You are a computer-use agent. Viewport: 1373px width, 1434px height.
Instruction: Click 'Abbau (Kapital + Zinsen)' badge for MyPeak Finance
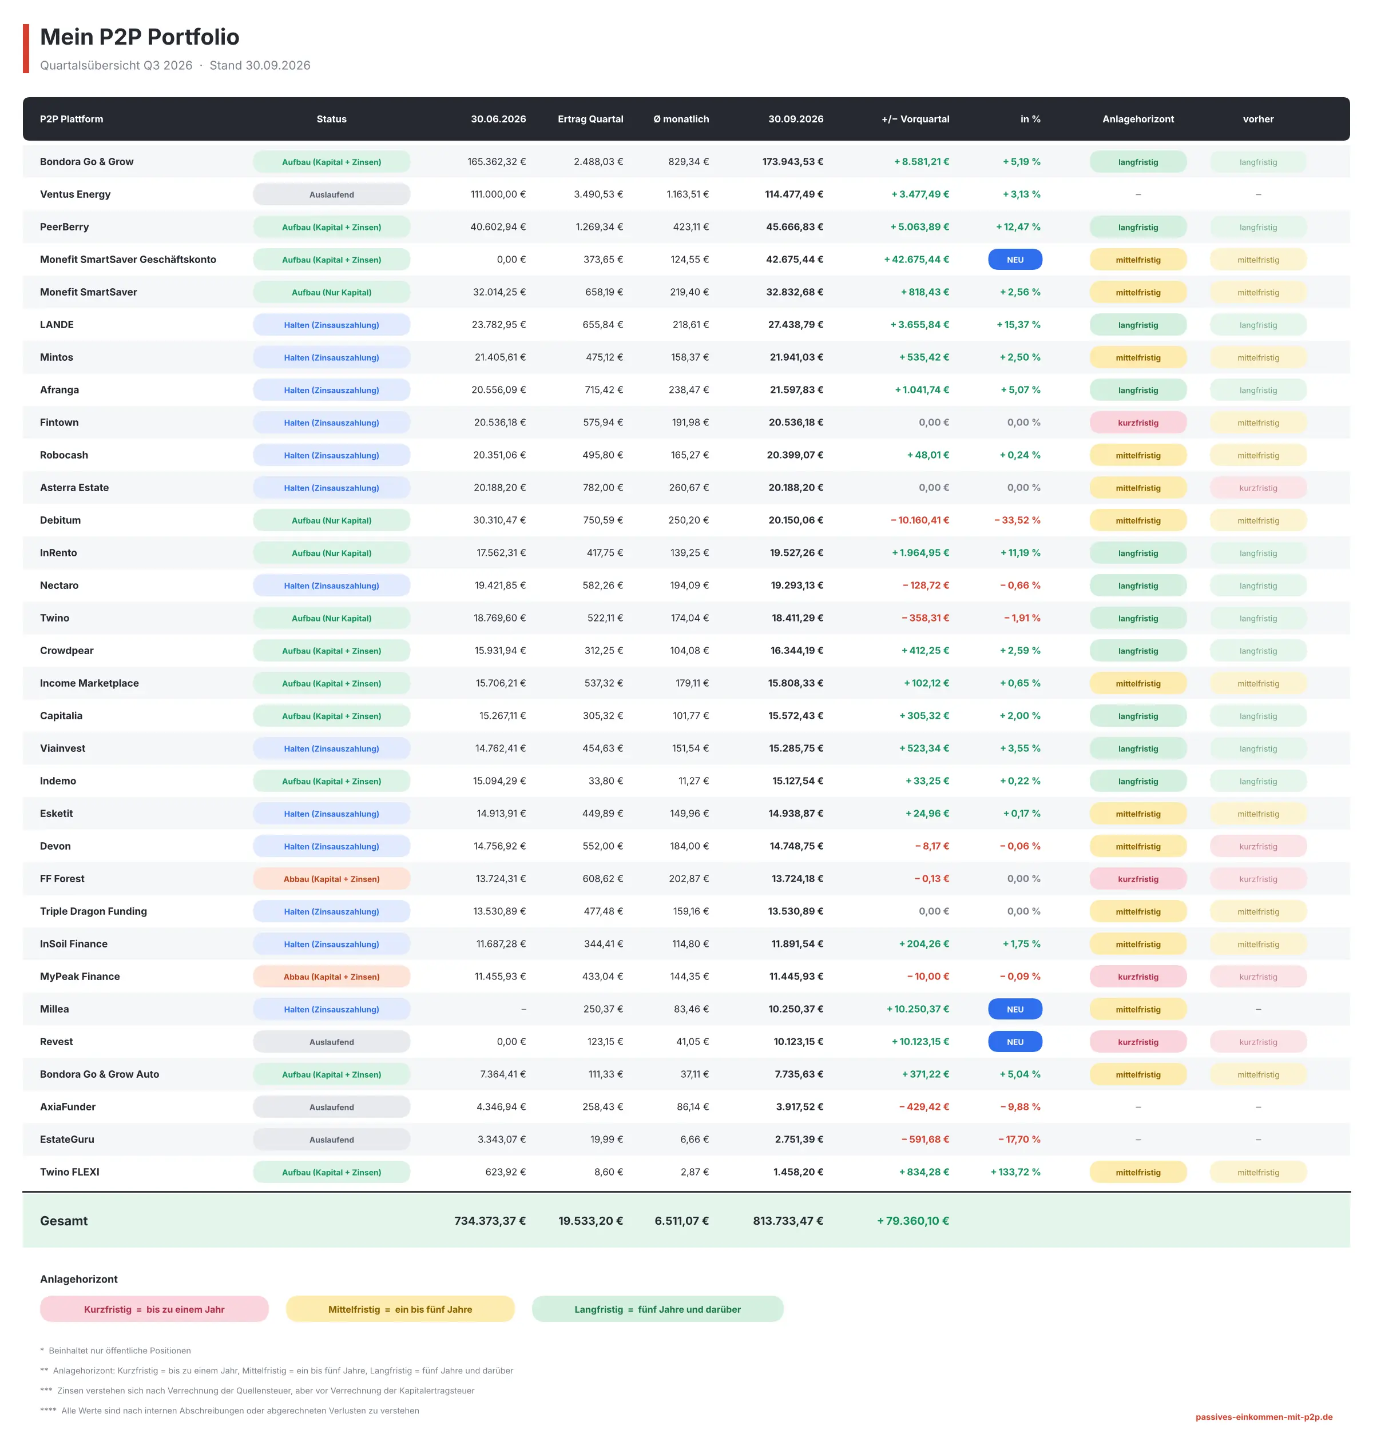332,977
